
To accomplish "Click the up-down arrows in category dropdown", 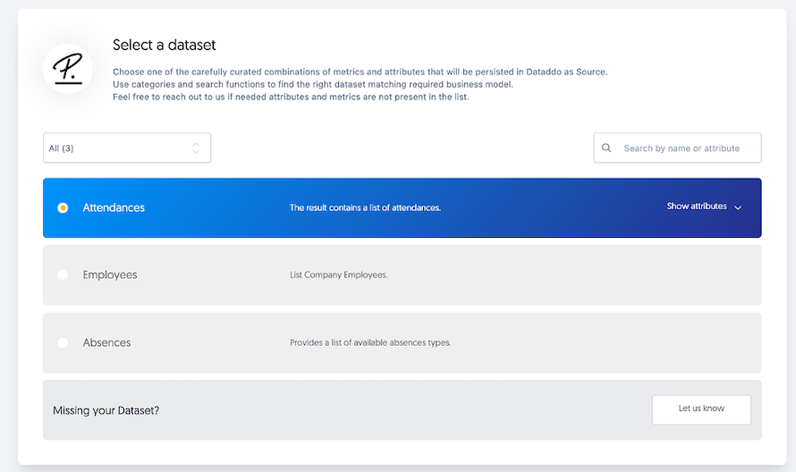I will point(196,147).
